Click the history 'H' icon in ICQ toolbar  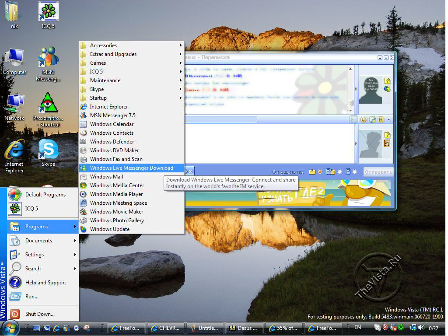click(x=381, y=119)
